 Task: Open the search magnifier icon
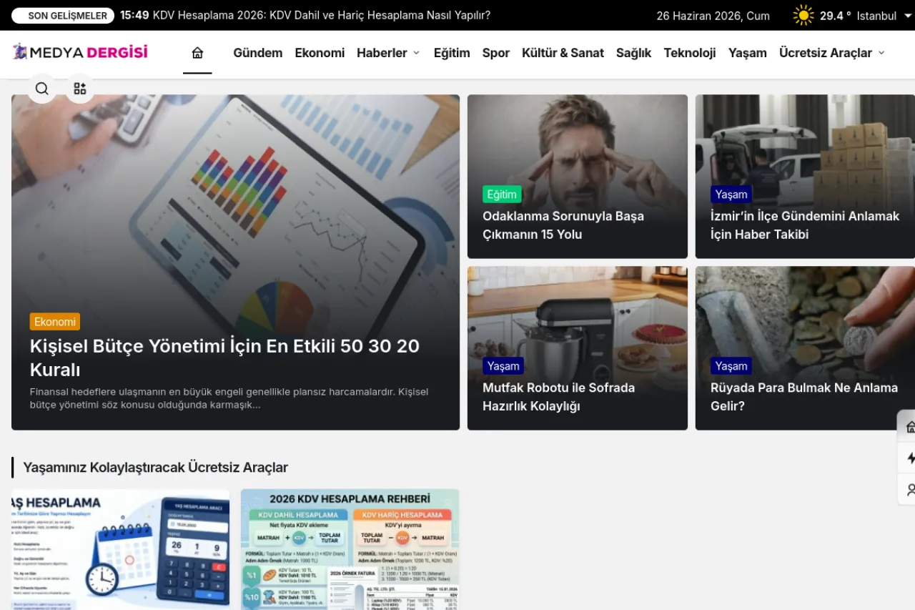(42, 89)
